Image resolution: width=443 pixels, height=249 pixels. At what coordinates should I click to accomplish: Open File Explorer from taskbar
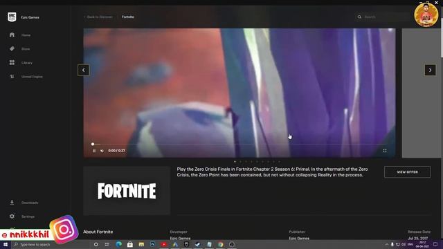coord(141,244)
